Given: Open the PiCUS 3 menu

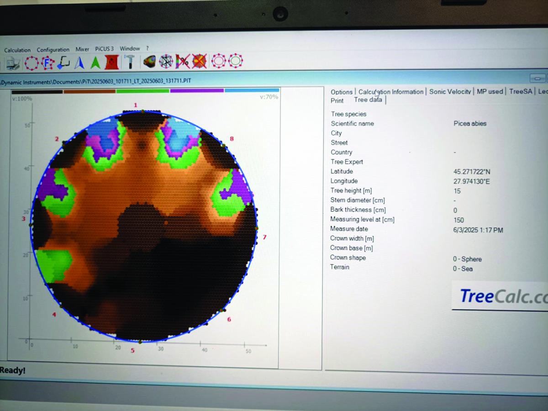Looking at the screenshot, I should point(105,49).
